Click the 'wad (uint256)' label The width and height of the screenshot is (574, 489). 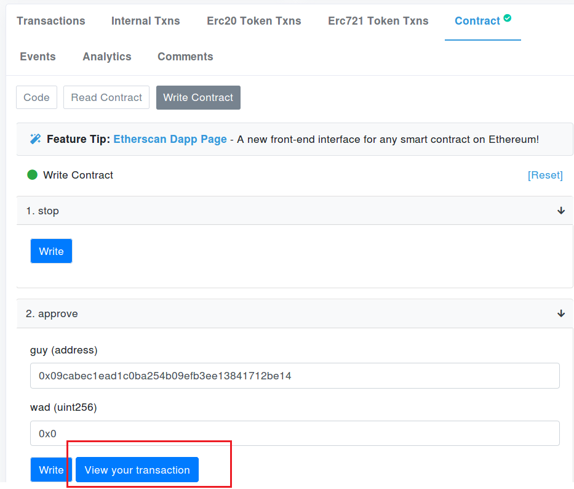(63, 407)
